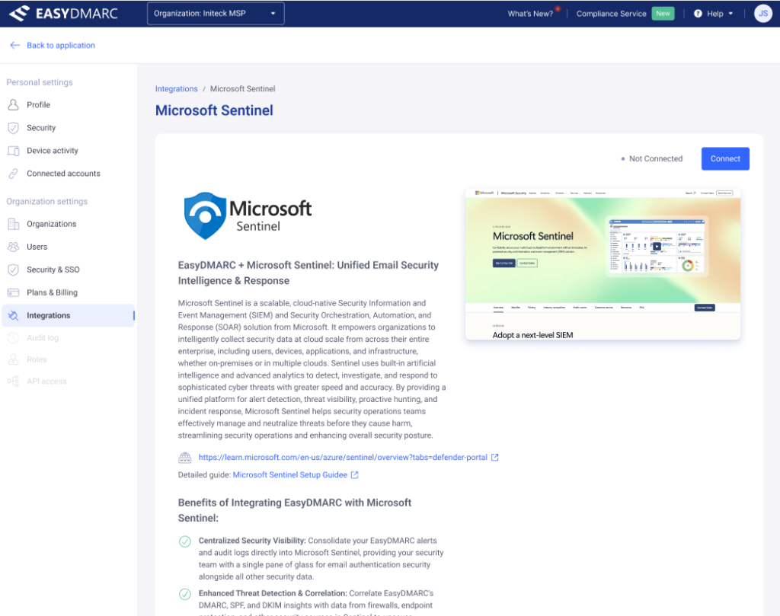This screenshot has width=780, height=616.
Task: Click the Organization settings section label
Action: 46,201
